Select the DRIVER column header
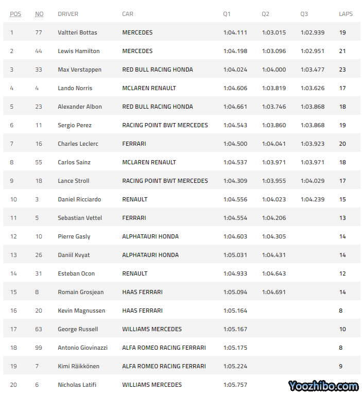This screenshot has height=394, width=362. [68, 14]
